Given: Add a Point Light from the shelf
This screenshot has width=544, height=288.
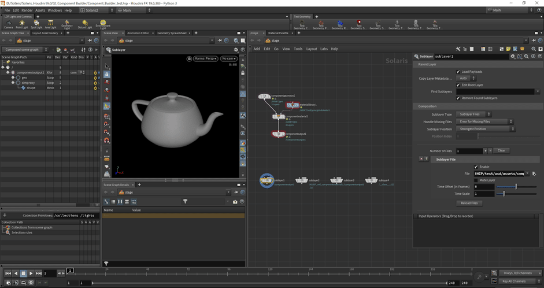Looking at the screenshot, I should click(x=22, y=24).
